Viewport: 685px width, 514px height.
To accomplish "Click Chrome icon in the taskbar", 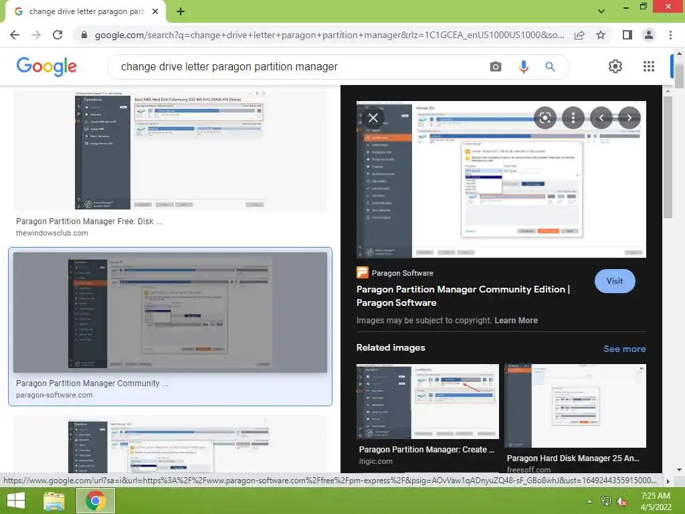I will click(96, 501).
